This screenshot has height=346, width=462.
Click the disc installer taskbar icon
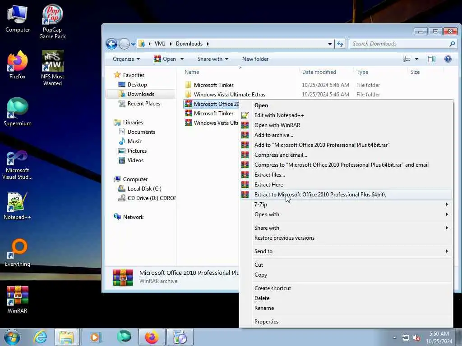[x=180, y=337]
